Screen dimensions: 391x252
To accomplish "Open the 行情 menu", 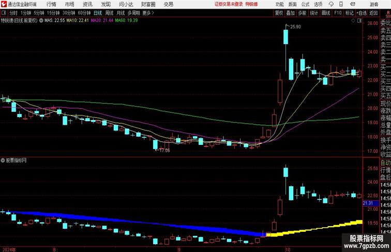I will (51, 4).
